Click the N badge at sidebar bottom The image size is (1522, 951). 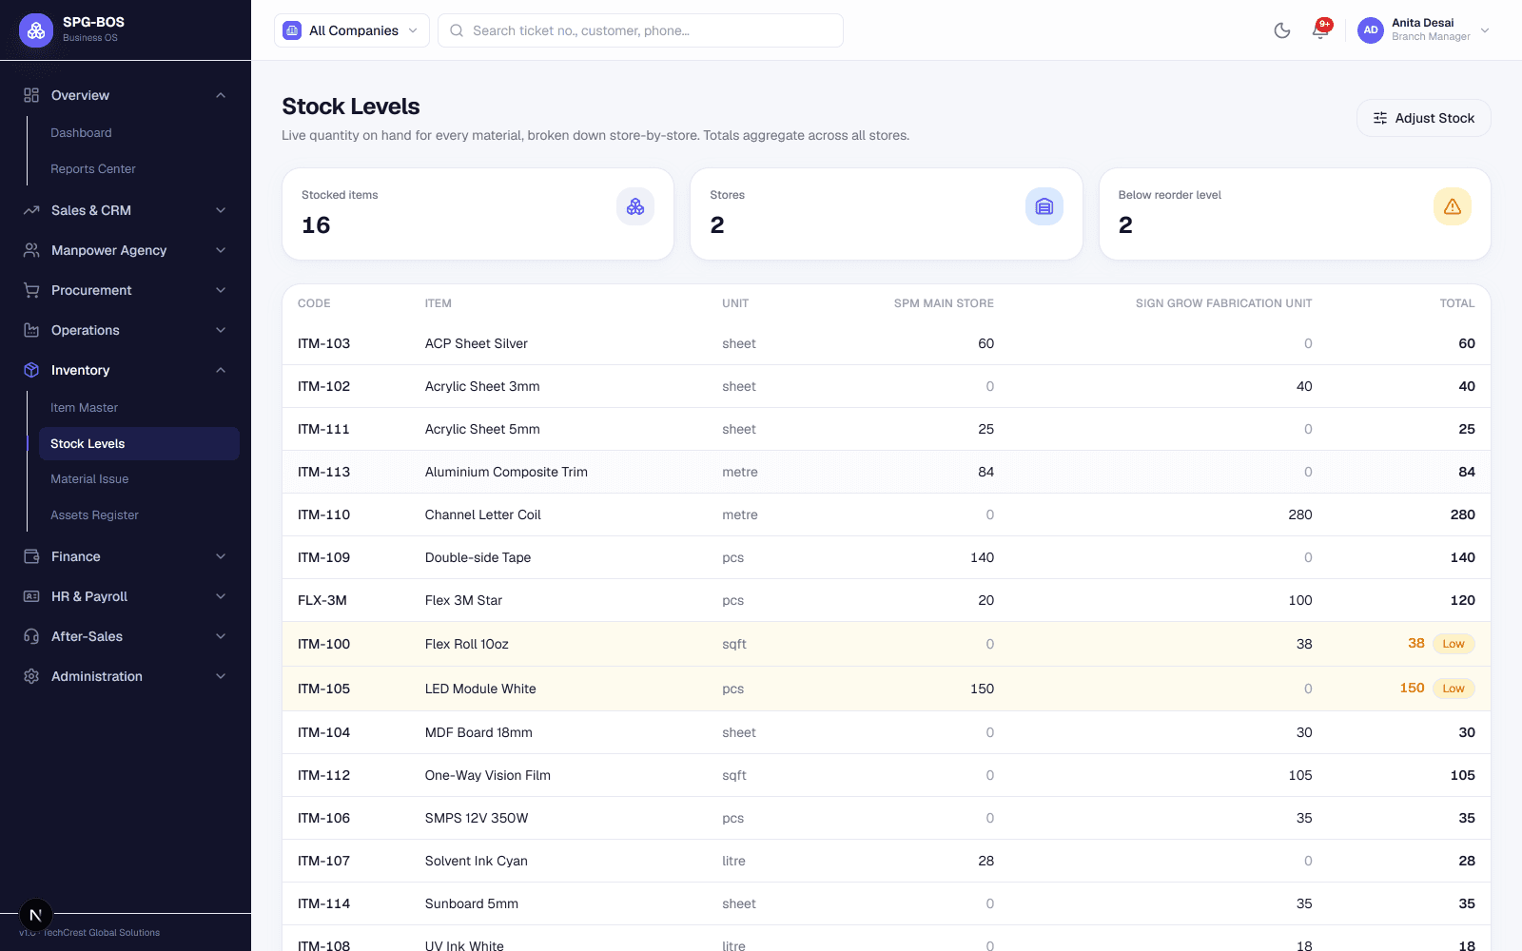35,915
